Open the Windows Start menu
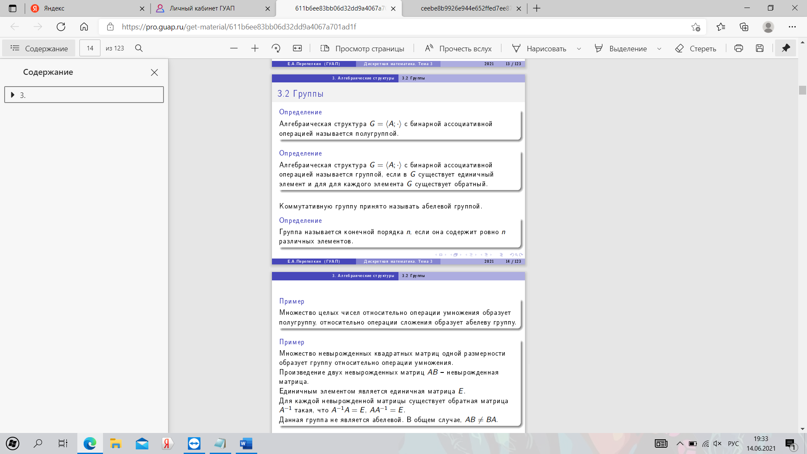Image resolution: width=807 pixels, height=454 pixels. click(13, 443)
